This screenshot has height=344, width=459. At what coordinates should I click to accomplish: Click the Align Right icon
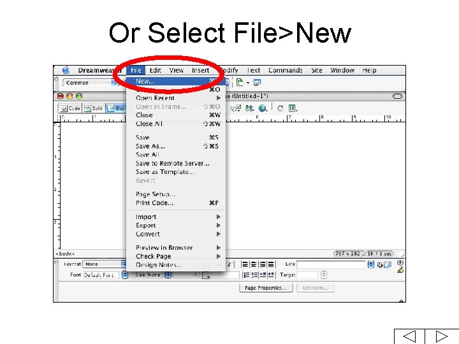coord(263,265)
